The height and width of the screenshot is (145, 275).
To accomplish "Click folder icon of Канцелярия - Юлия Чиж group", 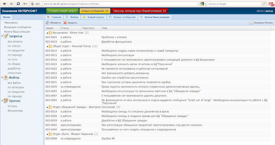I will 50,32.
